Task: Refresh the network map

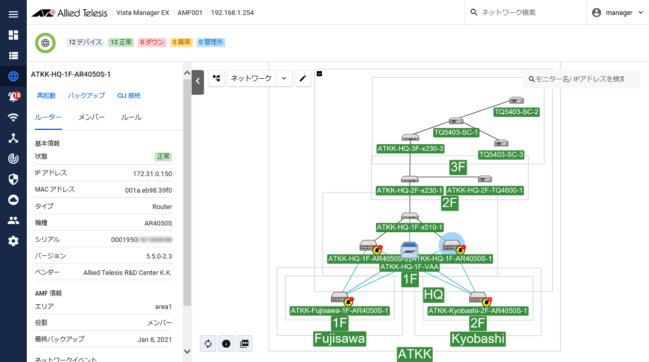Action: (x=208, y=343)
